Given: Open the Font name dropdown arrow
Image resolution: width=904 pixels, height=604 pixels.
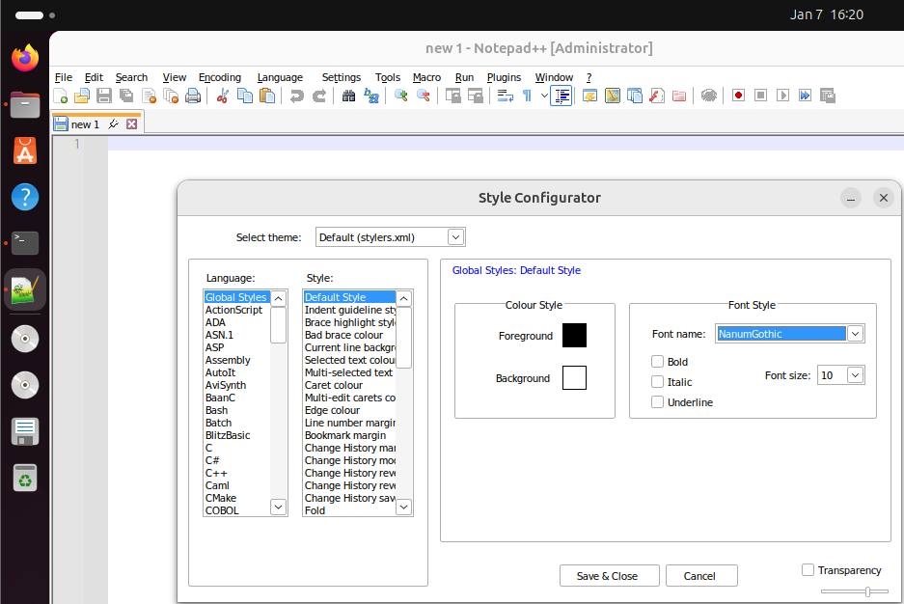Looking at the screenshot, I should (x=855, y=333).
